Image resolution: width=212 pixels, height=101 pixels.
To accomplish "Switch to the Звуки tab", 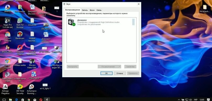I will [92, 10].
